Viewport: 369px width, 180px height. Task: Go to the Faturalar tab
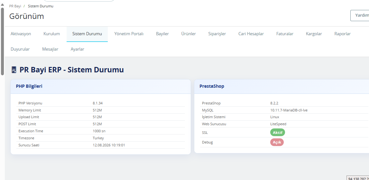pyautogui.click(x=285, y=34)
